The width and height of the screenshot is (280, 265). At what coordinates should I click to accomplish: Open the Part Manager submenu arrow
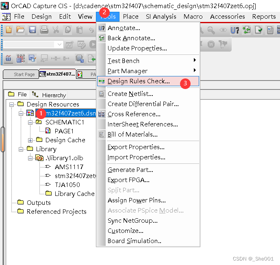pyautogui.click(x=195, y=70)
